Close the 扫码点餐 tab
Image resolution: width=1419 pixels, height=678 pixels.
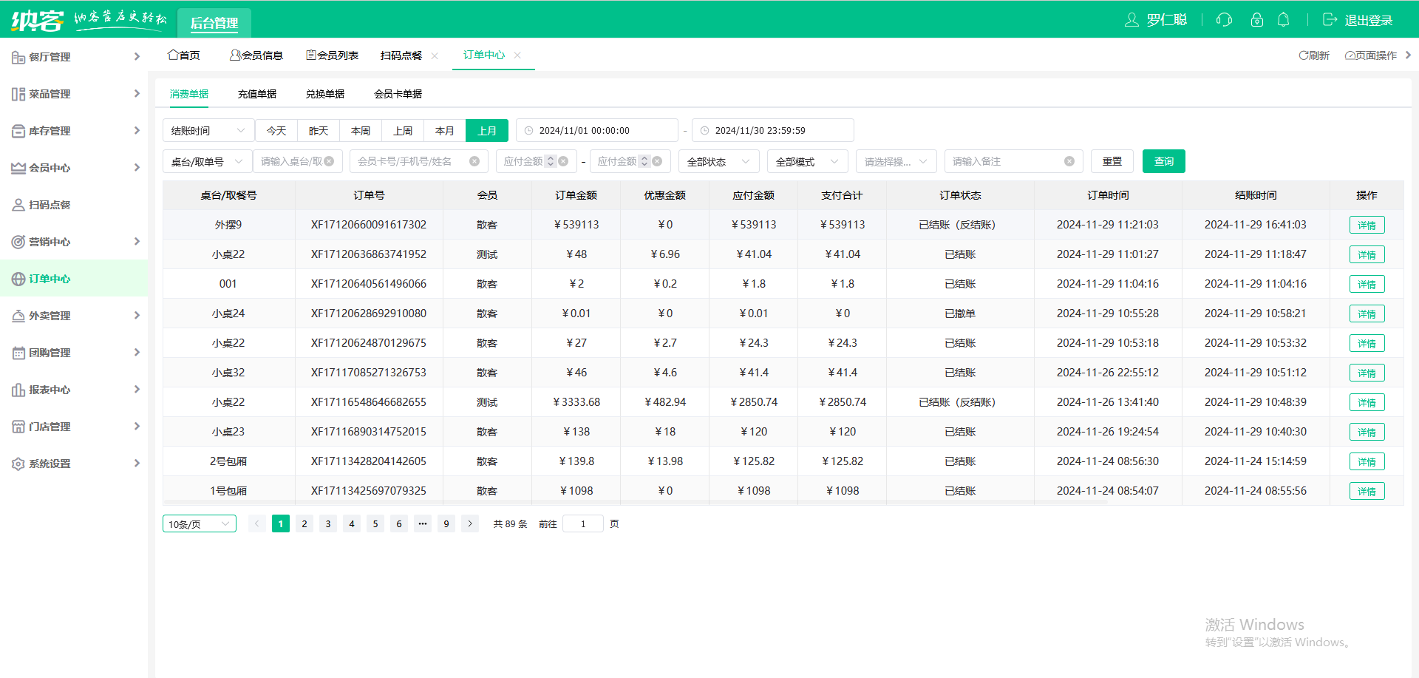point(435,56)
